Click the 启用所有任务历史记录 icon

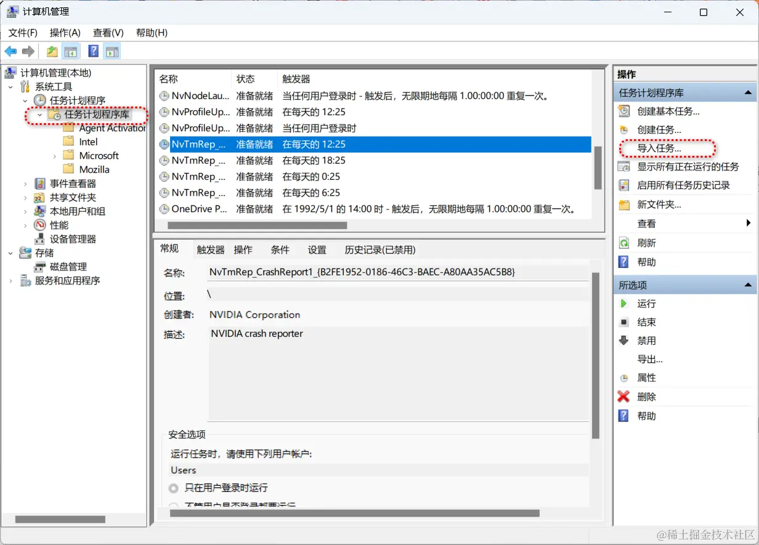tap(624, 185)
